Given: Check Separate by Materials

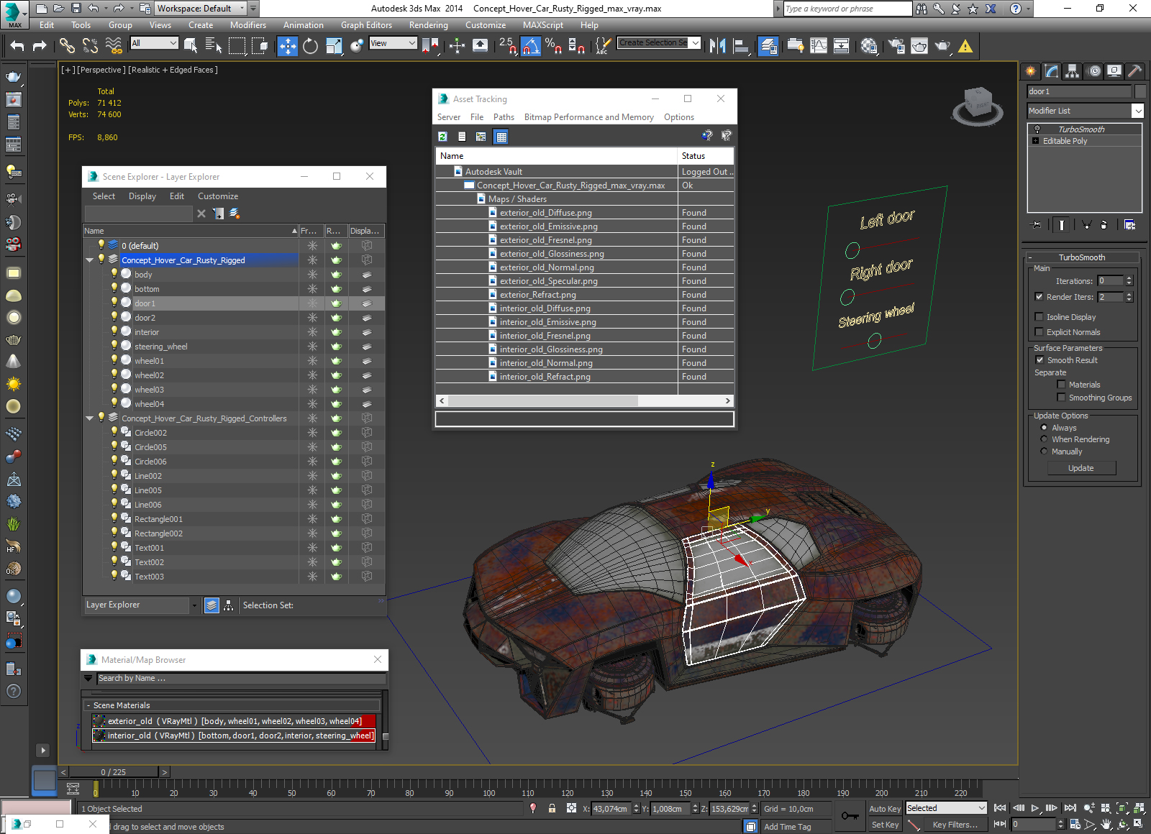Looking at the screenshot, I should point(1061,385).
